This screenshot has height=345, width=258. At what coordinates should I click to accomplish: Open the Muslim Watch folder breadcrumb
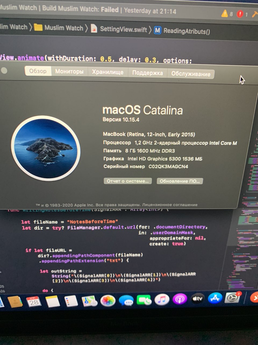(x=64, y=28)
